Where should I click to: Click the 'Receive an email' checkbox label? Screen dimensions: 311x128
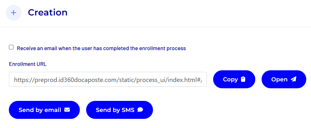pyautogui.click(x=101, y=49)
